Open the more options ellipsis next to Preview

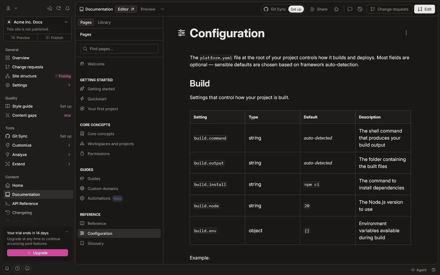[163, 9]
